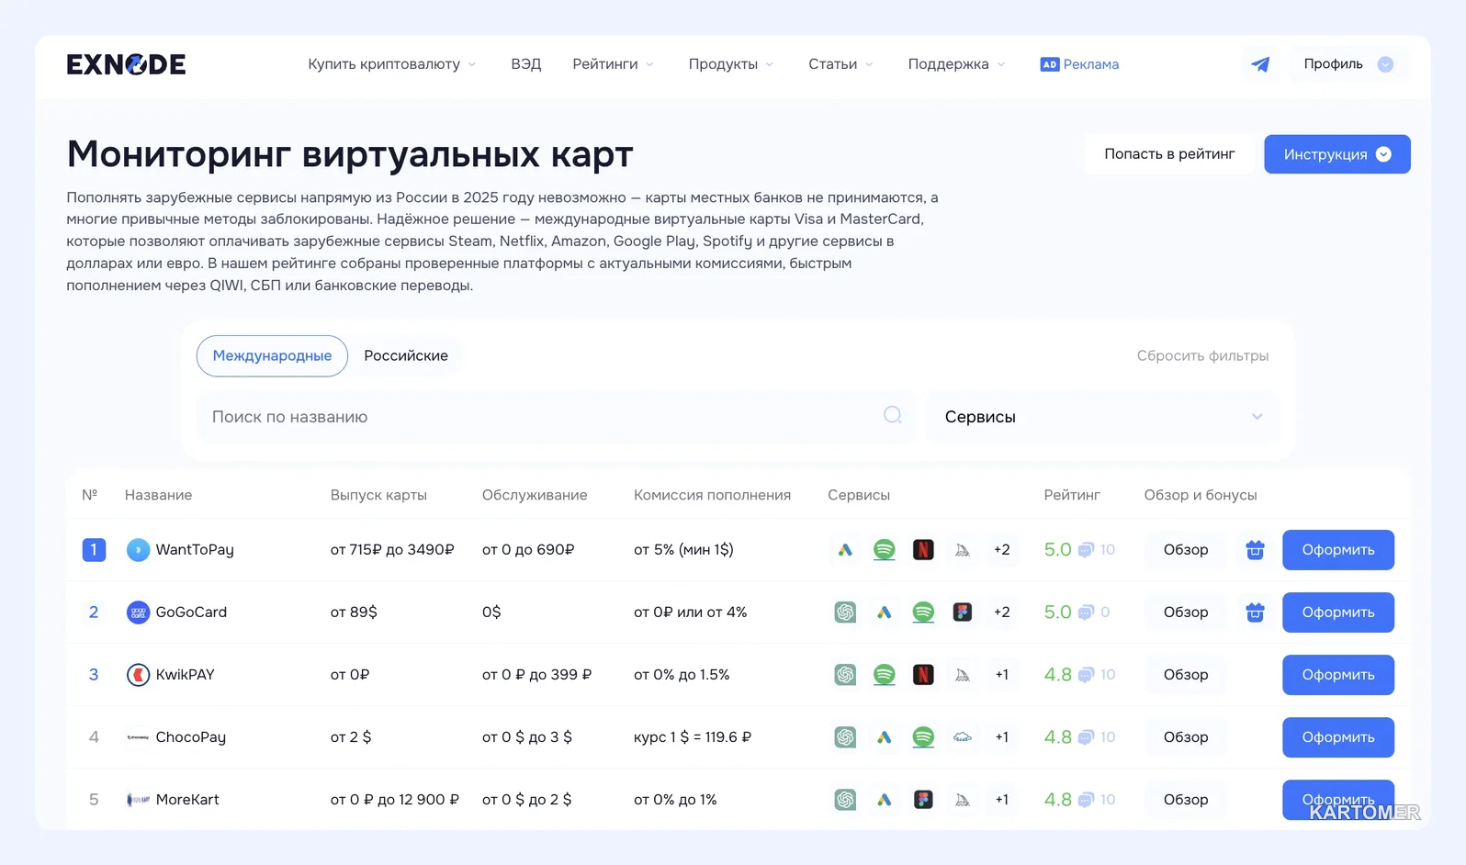
Task: Go to the EXNODE home logo
Action: click(126, 64)
